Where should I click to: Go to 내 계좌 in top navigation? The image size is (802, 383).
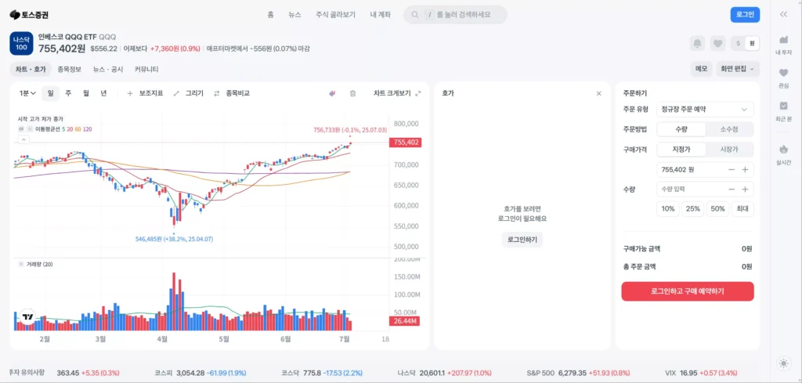(381, 15)
